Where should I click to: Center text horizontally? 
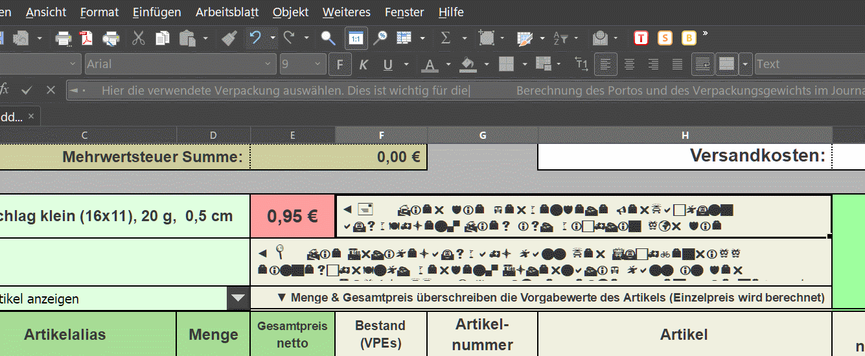click(x=629, y=64)
